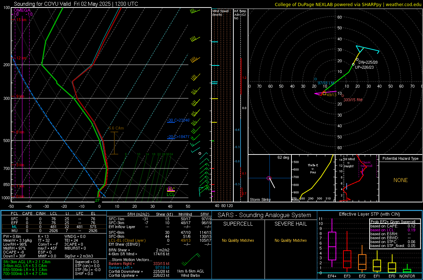The height and width of the screenshot is (280, 423).
Task: Click the Classic Supercell label
Action: tap(366, 164)
